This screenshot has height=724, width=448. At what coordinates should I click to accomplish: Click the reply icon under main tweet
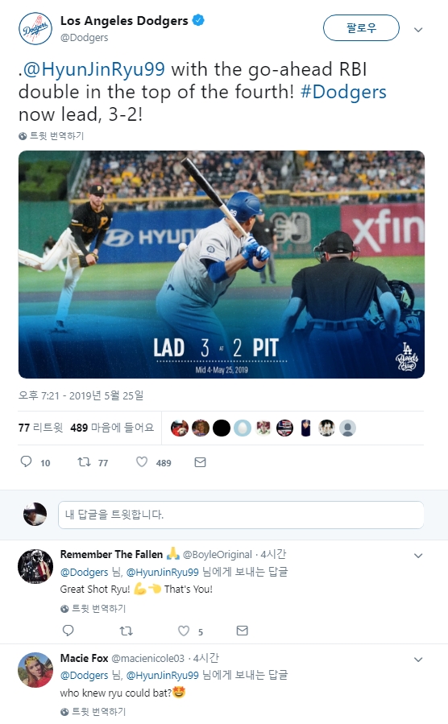point(27,461)
